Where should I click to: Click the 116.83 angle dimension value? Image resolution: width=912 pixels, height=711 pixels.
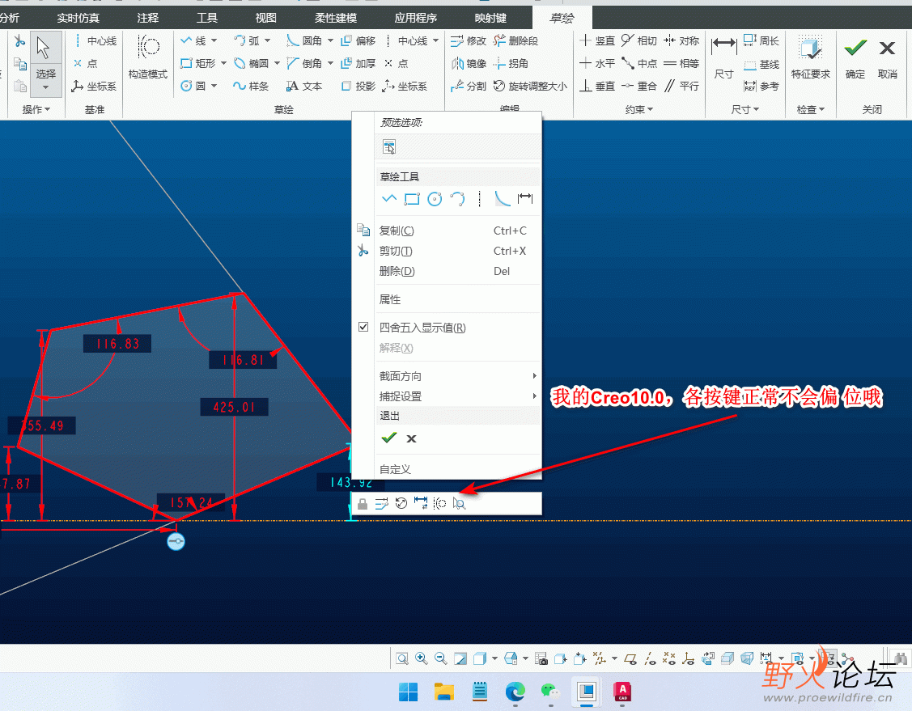117,344
